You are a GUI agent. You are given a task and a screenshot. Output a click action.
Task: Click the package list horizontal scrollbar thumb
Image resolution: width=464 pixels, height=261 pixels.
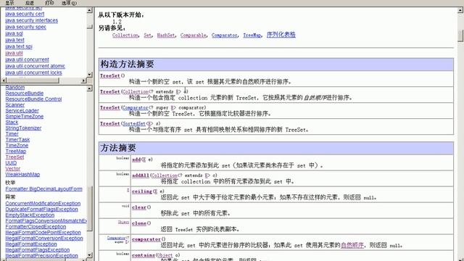(x=33, y=80)
